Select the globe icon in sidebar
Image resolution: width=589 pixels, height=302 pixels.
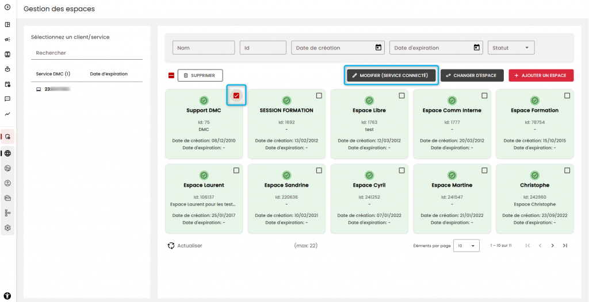coord(7,153)
